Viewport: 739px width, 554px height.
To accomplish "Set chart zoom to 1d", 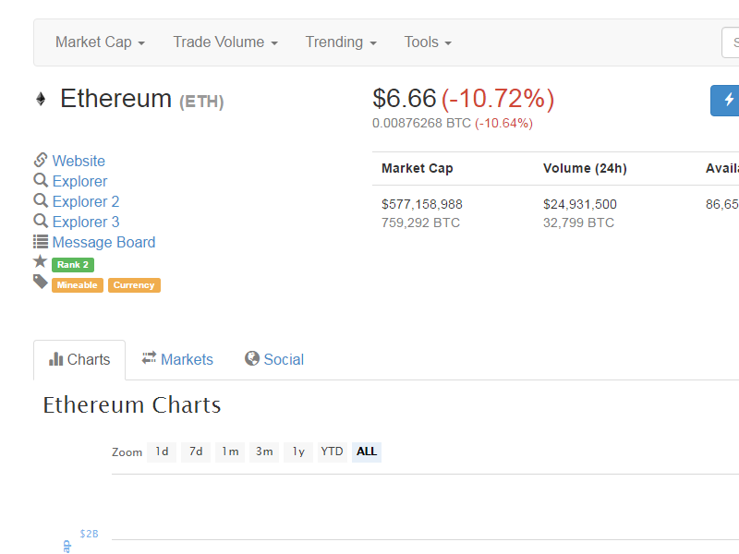I will 162,452.
